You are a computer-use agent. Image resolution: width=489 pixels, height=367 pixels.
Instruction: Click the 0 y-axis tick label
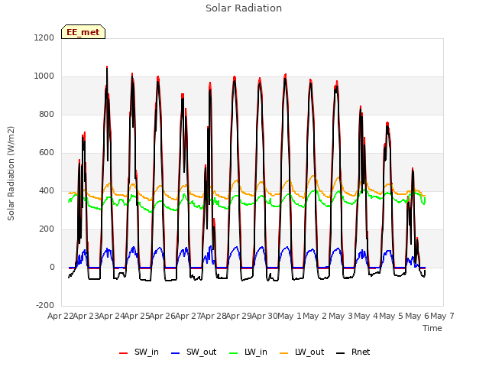[52, 267]
